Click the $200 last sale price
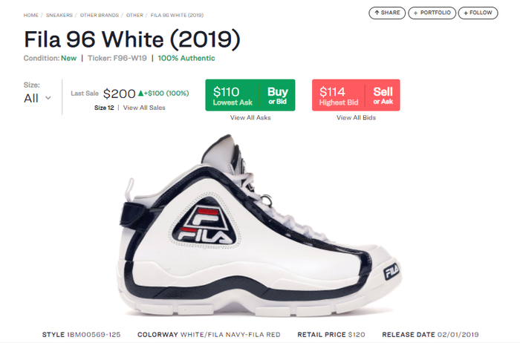Screen dimensions: 520x343 pos(119,94)
